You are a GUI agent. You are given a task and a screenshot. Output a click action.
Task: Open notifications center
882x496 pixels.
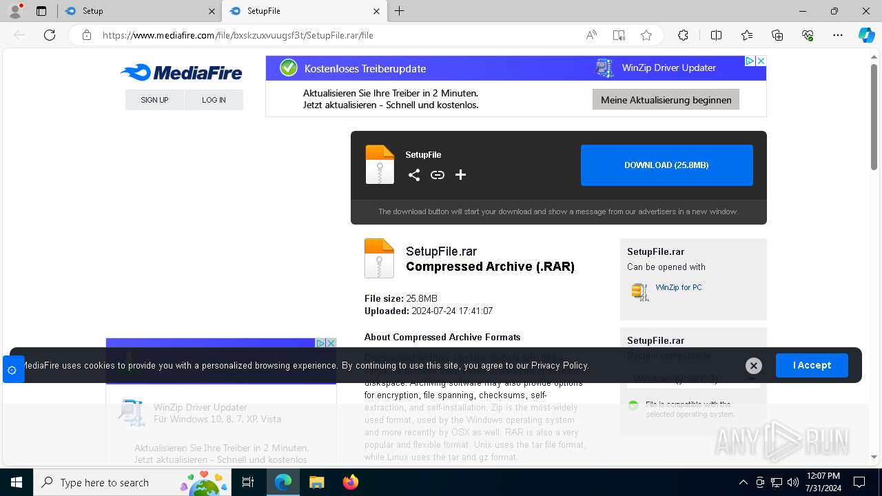[859, 482]
